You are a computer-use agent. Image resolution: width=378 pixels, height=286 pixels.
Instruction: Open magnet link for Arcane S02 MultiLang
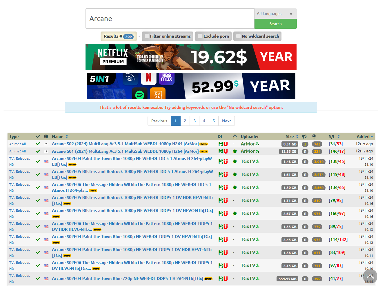point(226,144)
